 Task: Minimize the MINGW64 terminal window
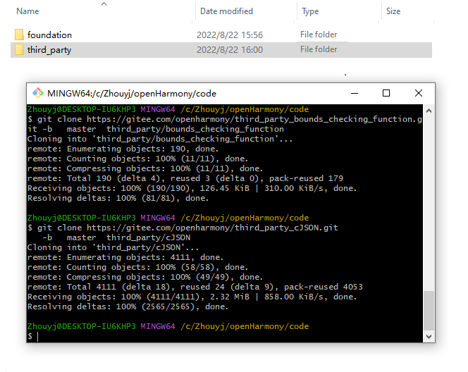(x=354, y=93)
